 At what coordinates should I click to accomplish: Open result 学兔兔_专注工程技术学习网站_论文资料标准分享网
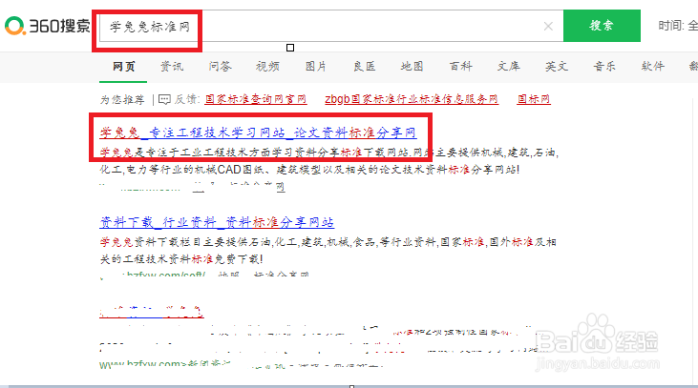click(x=258, y=133)
